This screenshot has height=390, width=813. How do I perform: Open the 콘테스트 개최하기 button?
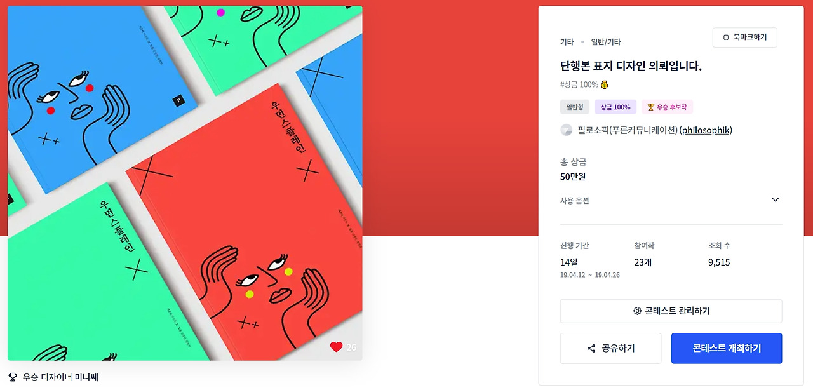(x=727, y=348)
